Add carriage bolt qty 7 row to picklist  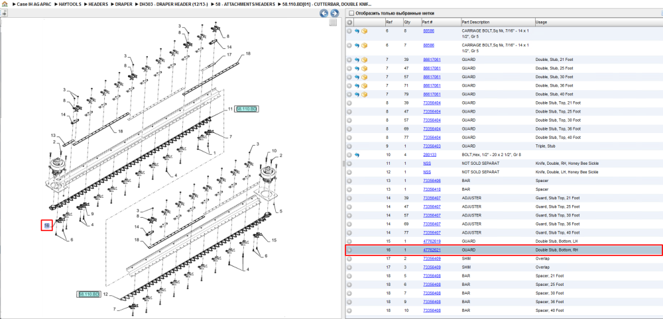pyautogui.click(x=349, y=45)
